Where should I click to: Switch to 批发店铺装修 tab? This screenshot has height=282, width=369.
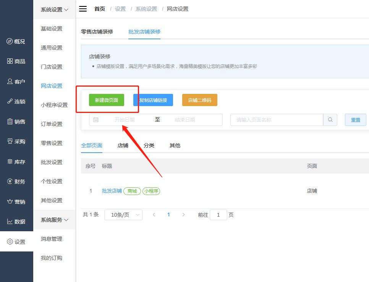pyautogui.click(x=144, y=32)
